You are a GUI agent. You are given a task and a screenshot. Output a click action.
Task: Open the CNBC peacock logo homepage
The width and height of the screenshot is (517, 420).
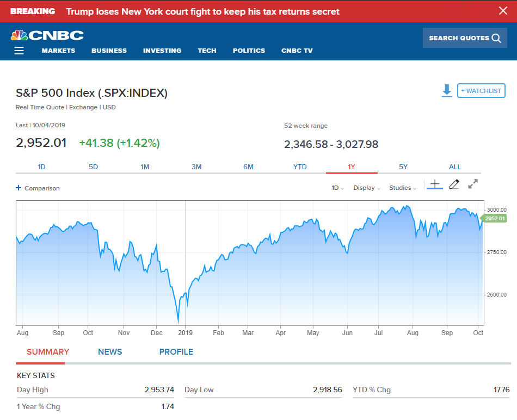tap(47, 35)
